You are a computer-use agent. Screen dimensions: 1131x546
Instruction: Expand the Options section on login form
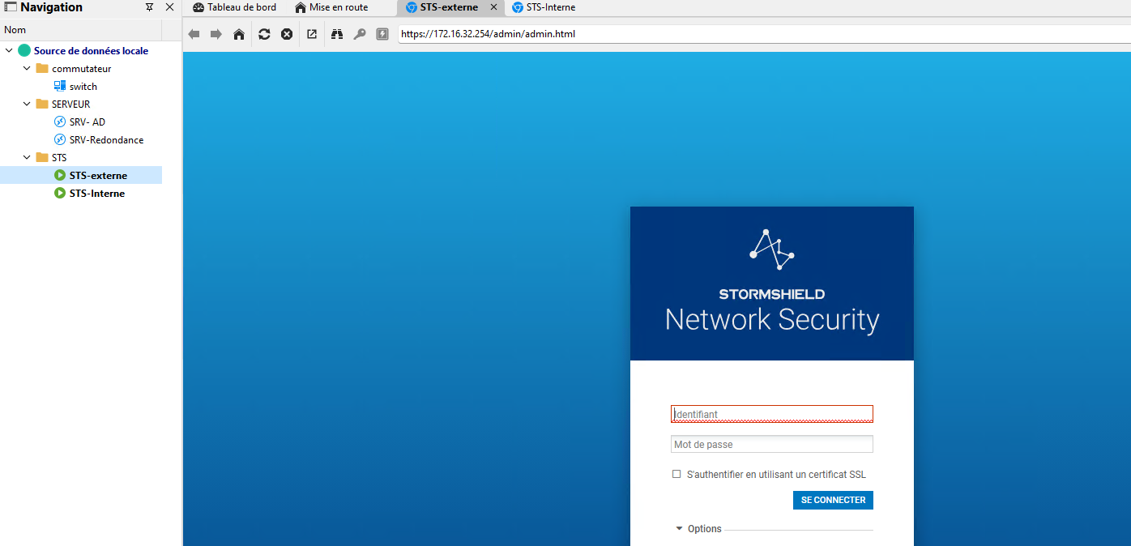click(x=698, y=529)
